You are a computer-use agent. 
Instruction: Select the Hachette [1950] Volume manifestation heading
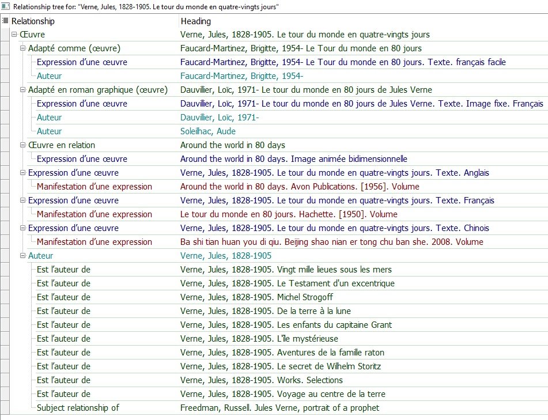289,214
